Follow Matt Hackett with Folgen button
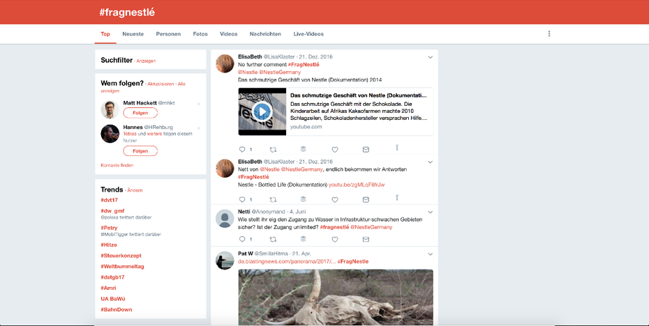The width and height of the screenshot is (649, 326). (x=140, y=113)
